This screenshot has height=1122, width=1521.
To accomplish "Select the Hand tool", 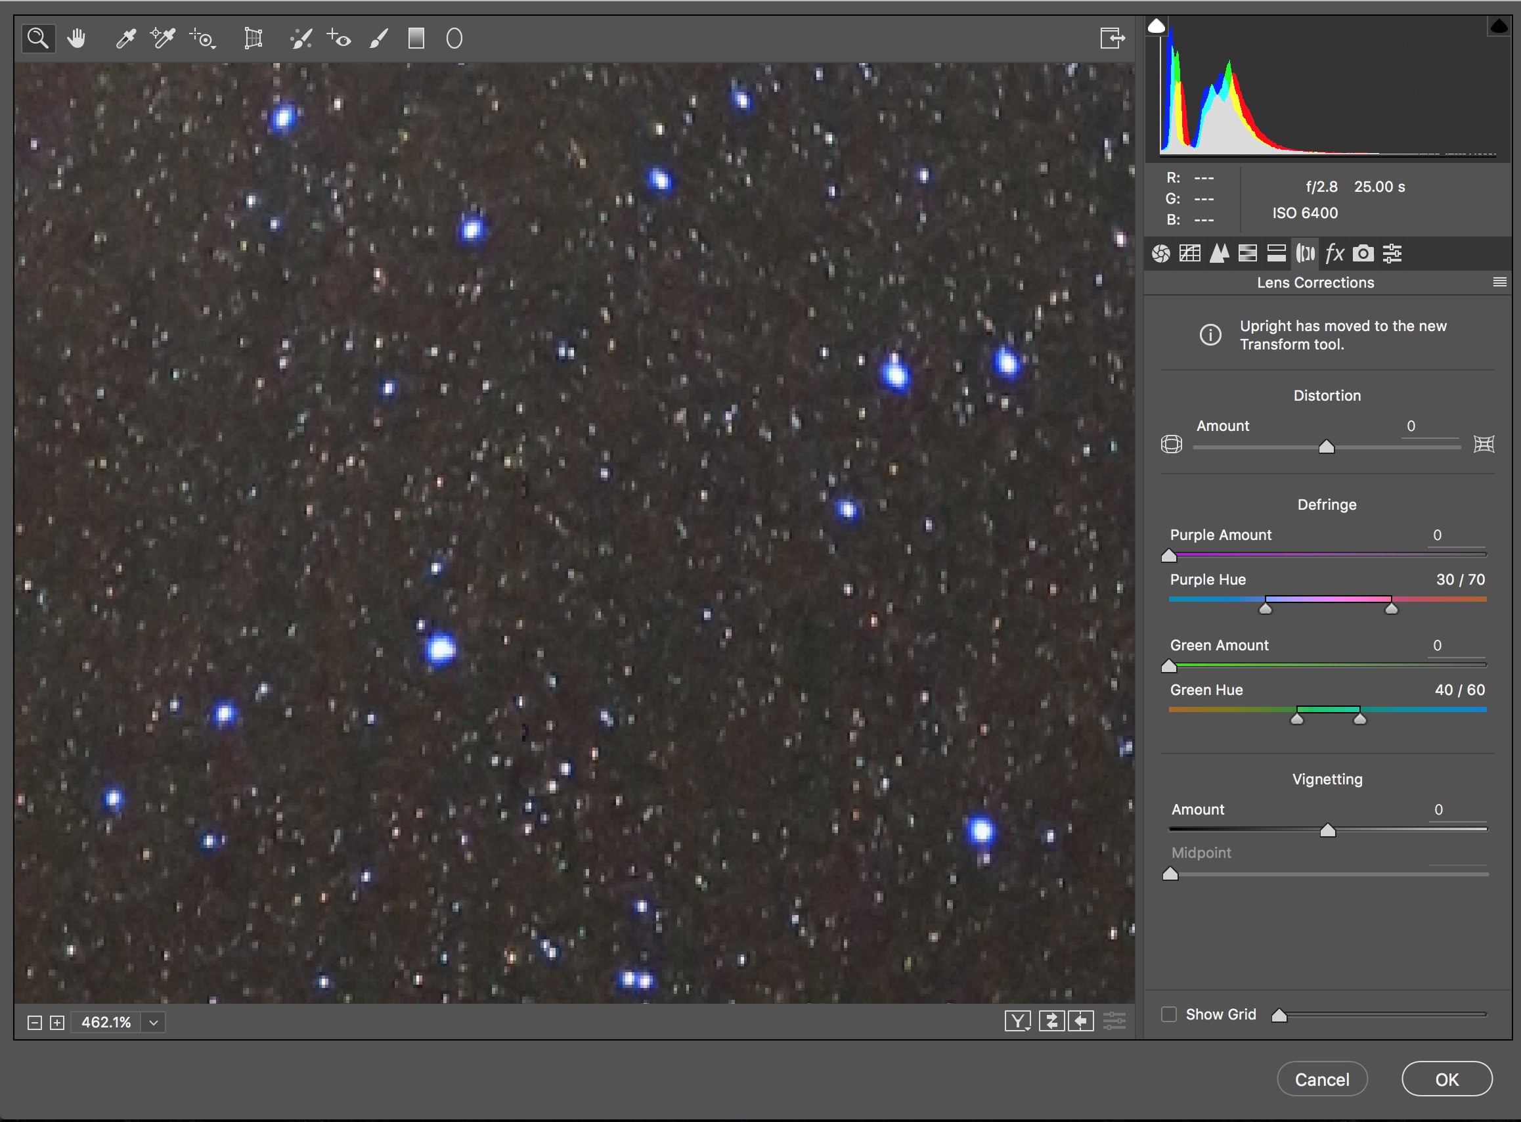I will [77, 39].
